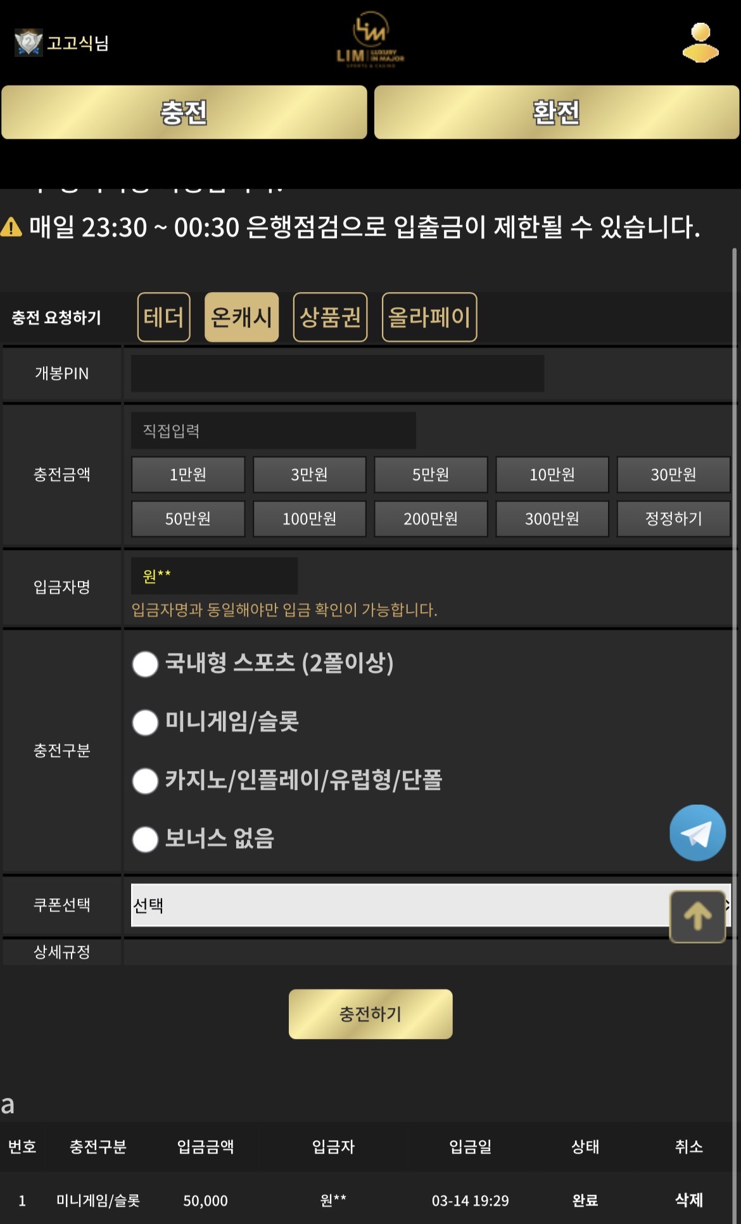
Task: Click the rank badge beside 고고식님
Action: pyautogui.click(x=28, y=42)
